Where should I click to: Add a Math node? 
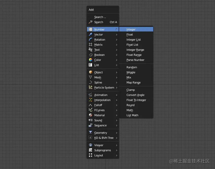pos(136,110)
